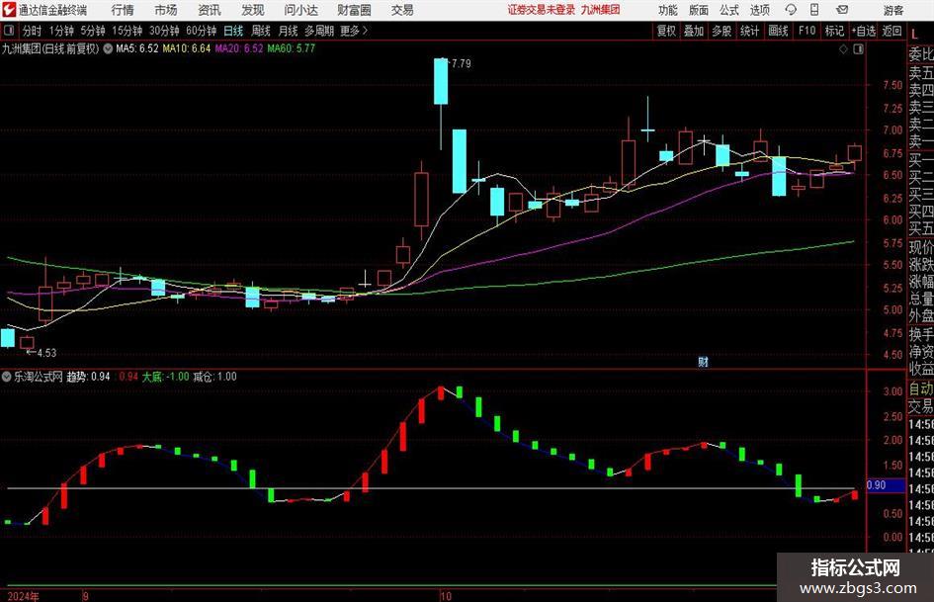Open the 功能 menu
This screenshot has width=934, height=602.
coord(668,10)
